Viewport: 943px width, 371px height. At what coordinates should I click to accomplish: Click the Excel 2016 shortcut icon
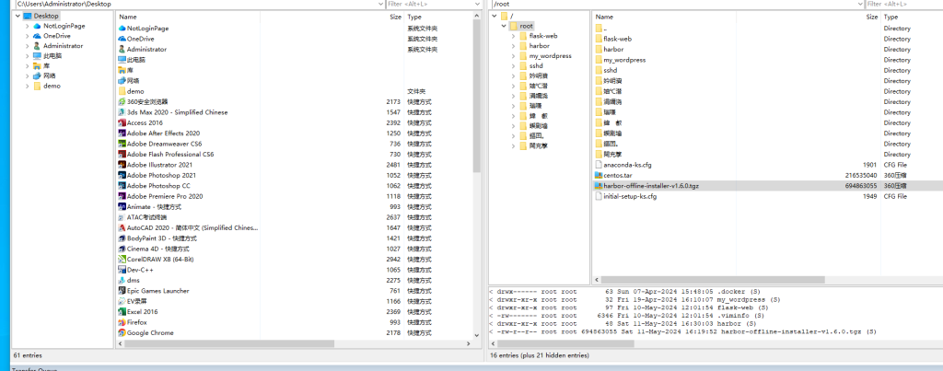click(122, 312)
